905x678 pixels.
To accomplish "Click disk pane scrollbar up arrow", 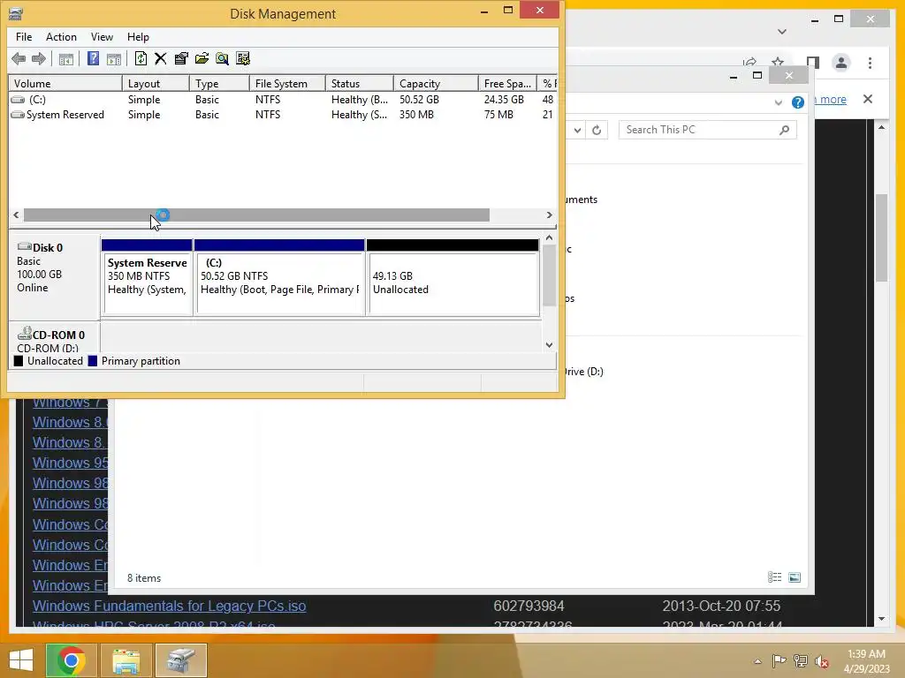I will [x=549, y=237].
